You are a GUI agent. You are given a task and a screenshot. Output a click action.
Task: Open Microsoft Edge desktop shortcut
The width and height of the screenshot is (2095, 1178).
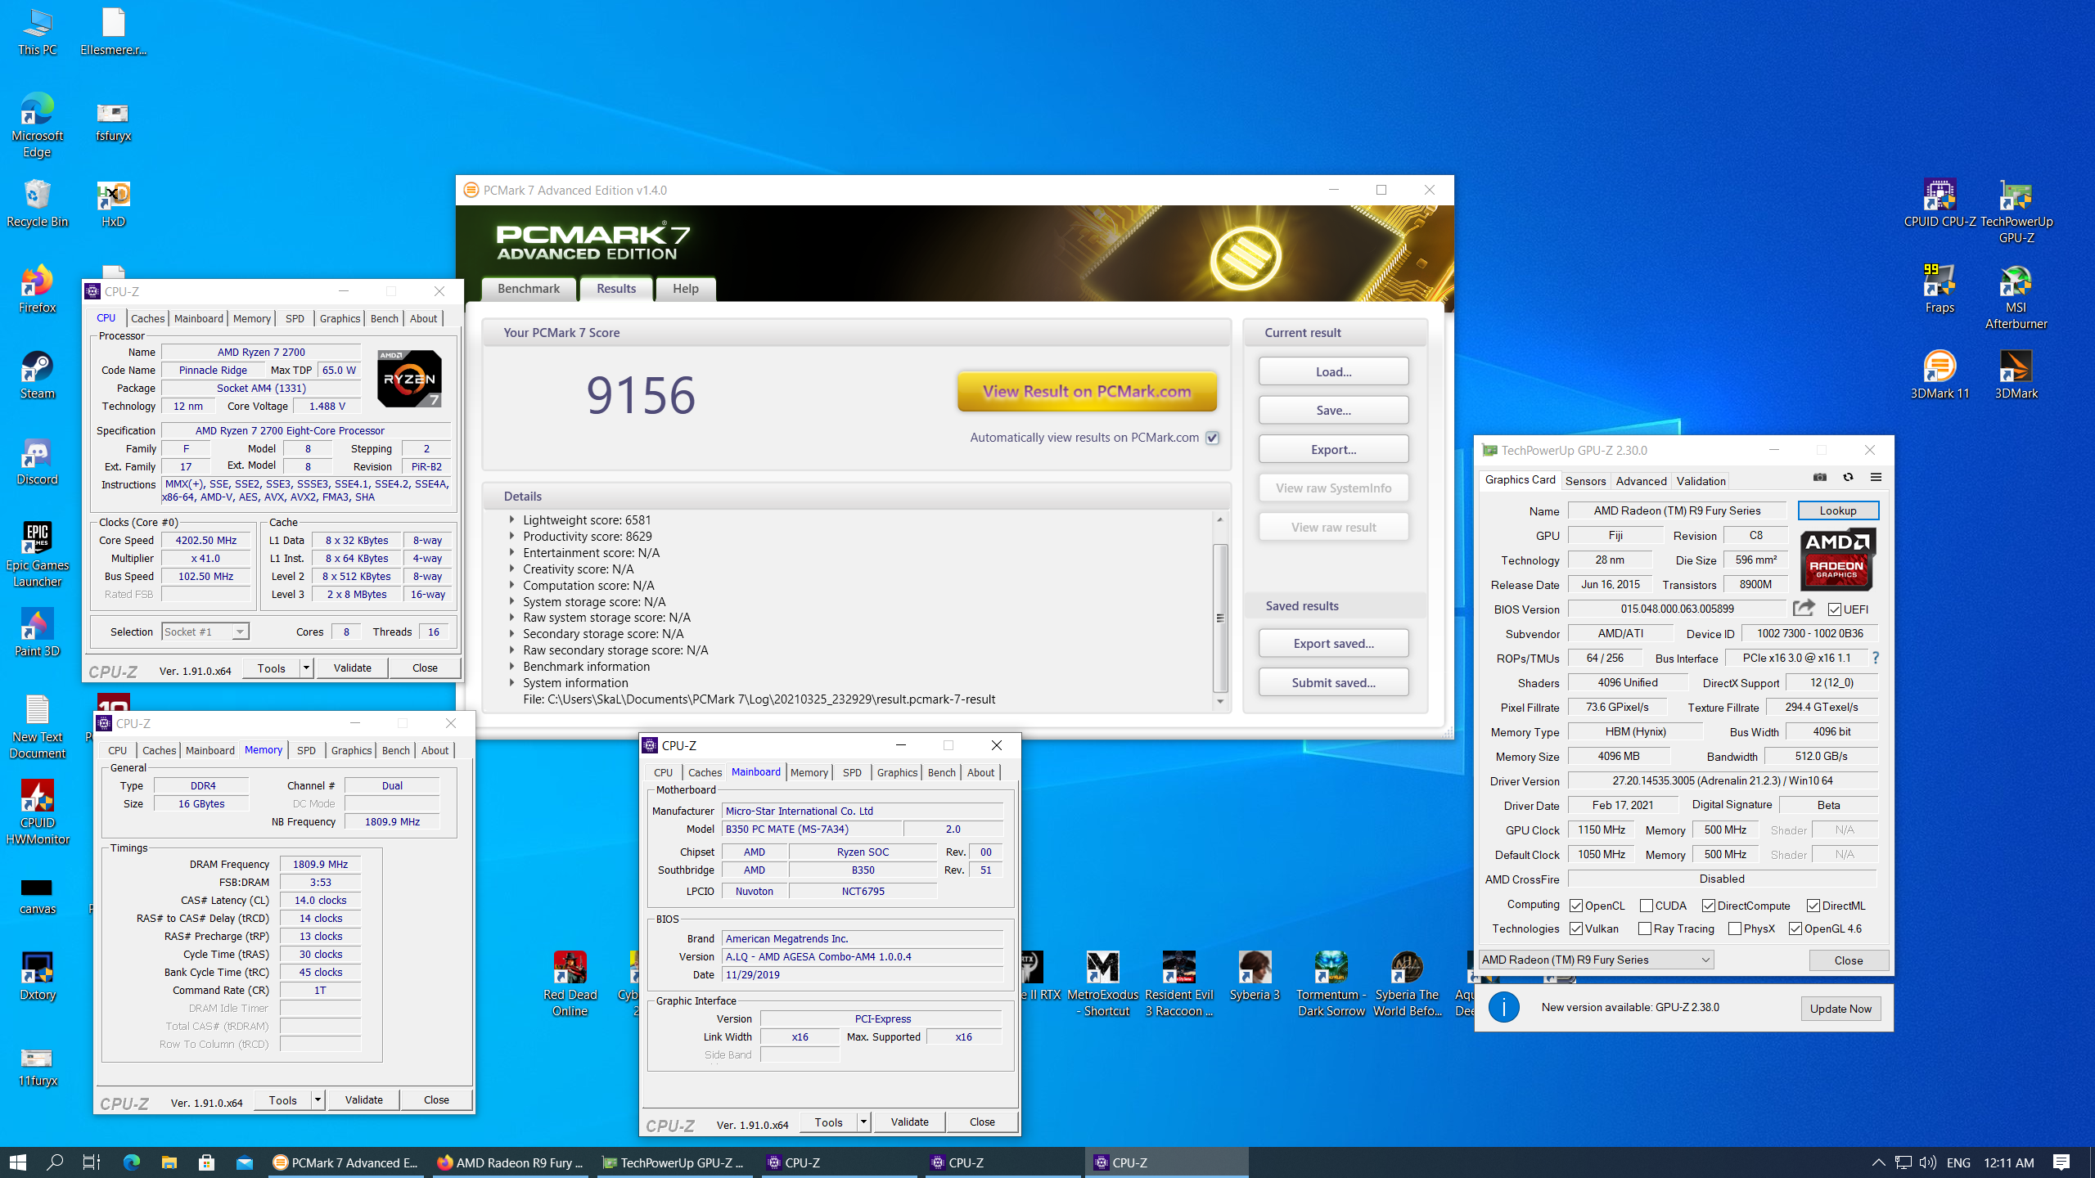38,126
